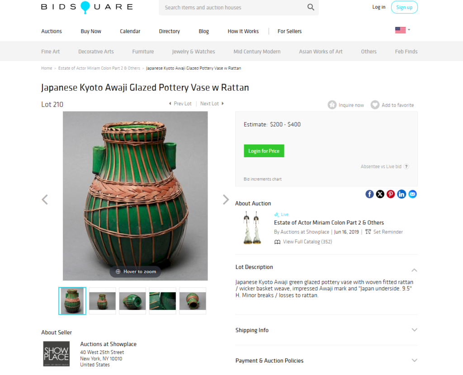Share lot on Facebook

pos(369,194)
